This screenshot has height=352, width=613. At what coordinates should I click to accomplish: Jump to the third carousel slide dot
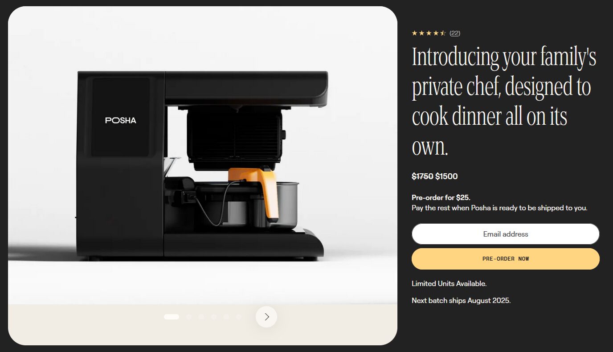201,317
